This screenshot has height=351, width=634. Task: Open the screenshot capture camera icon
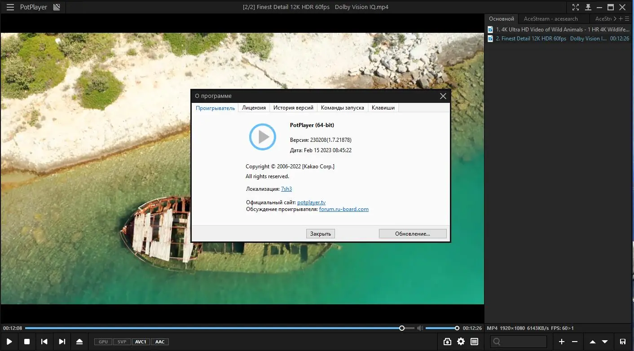click(447, 342)
